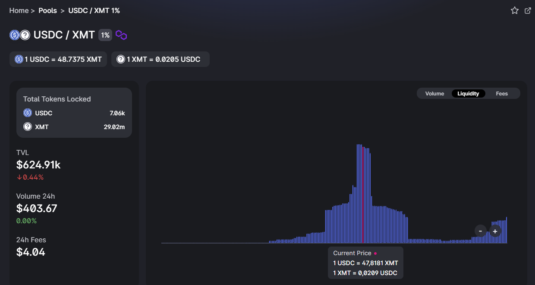Star this pool as favorite
Screen dimensions: 535x285
pyautogui.click(x=514, y=10)
